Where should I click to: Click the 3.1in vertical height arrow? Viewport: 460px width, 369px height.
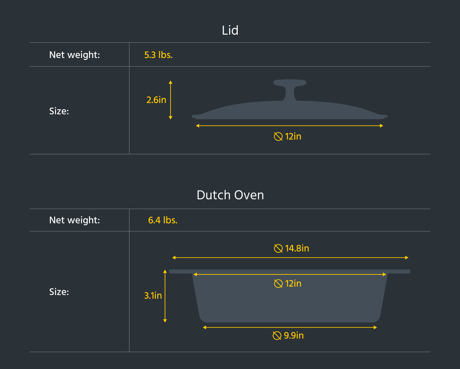[x=165, y=296]
